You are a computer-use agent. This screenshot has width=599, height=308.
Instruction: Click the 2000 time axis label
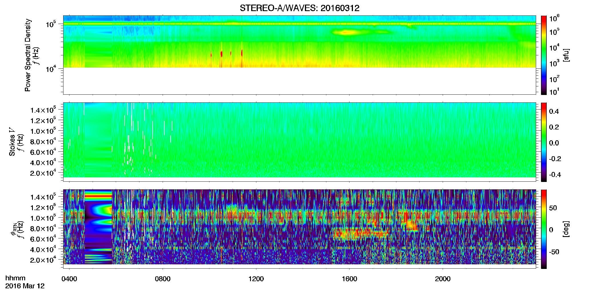(x=443, y=279)
